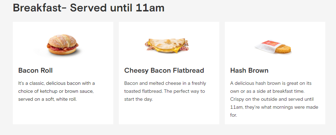Open the Hash Brown title
Screen dimensions: 336x135
[x=249, y=70]
